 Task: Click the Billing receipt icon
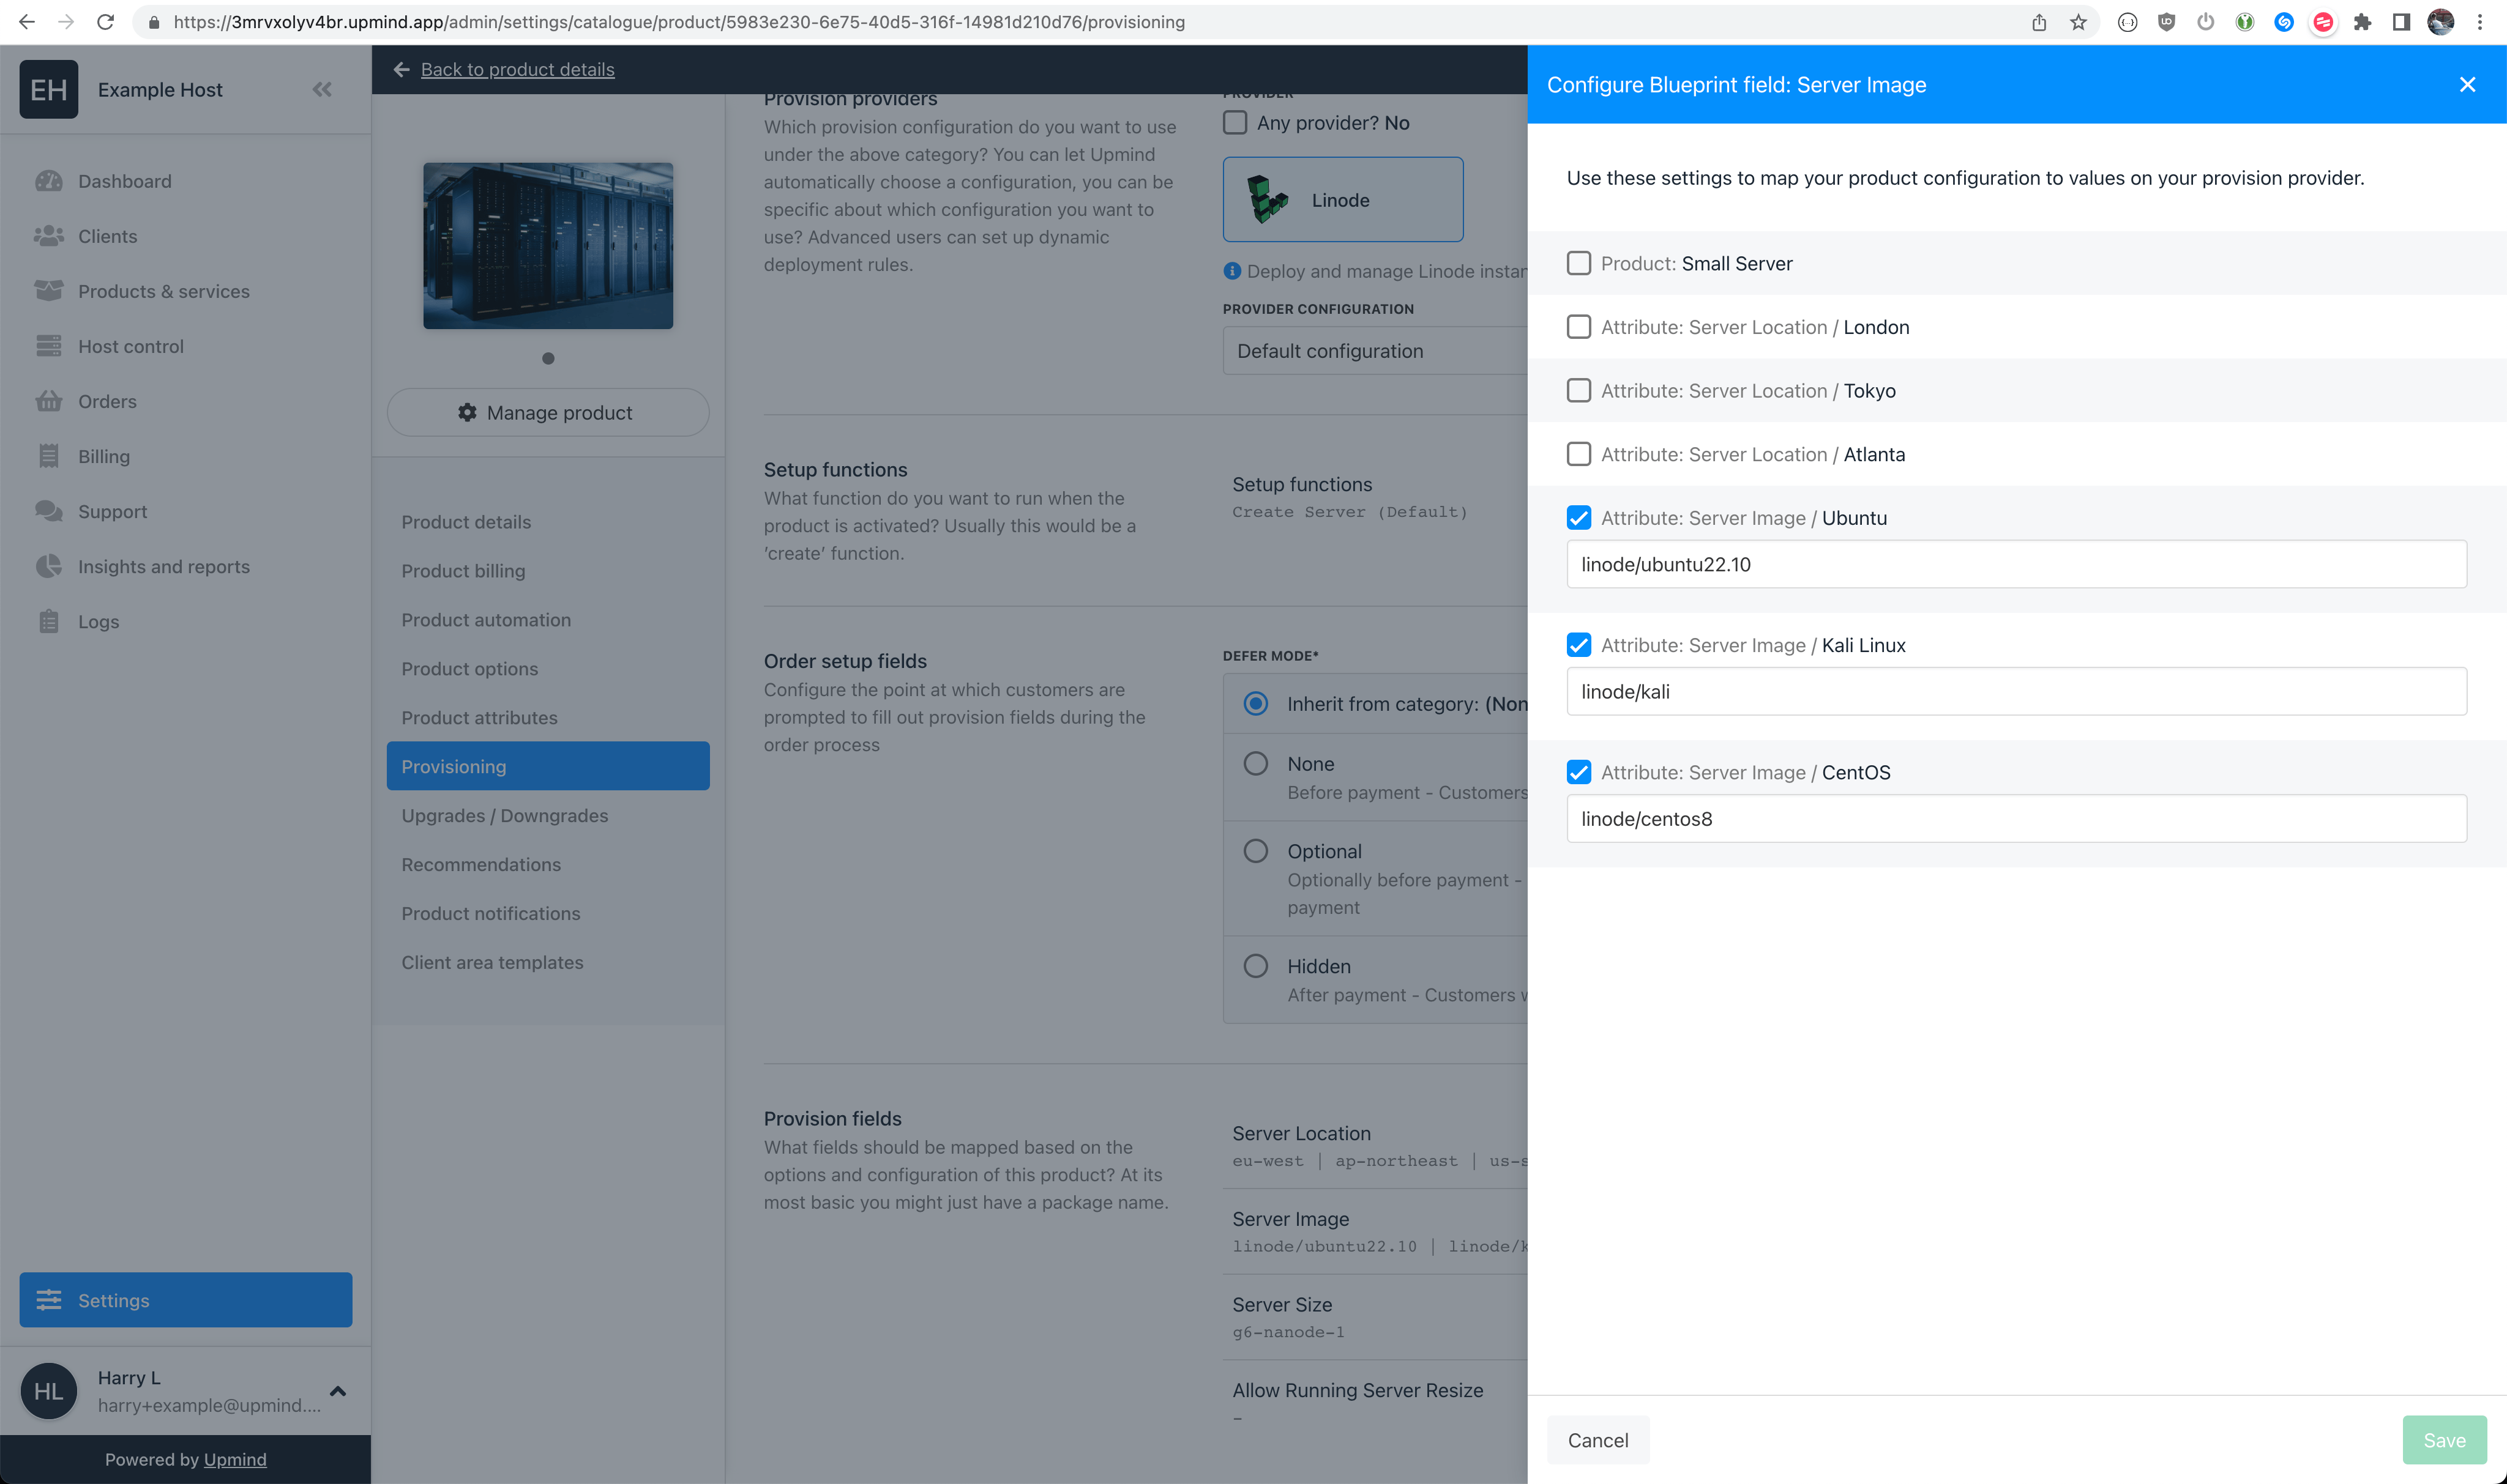(x=48, y=456)
